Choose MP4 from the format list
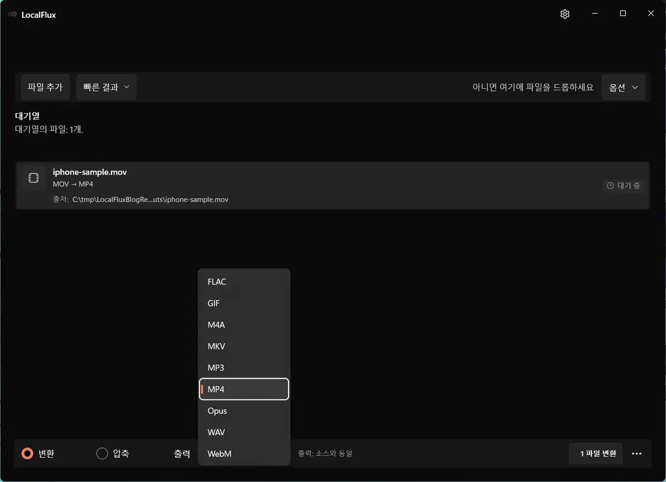 click(244, 389)
